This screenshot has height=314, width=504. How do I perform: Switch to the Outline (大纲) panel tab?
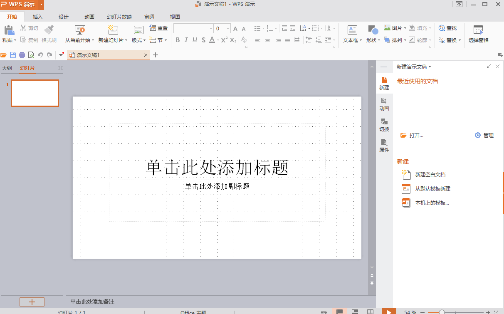pyautogui.click(x=7, y=68)
